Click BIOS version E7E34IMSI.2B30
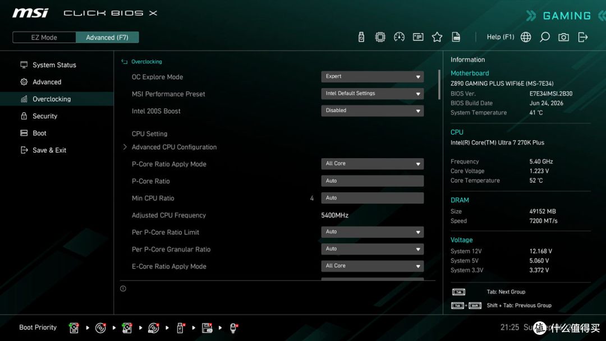Image resolution: width=606 pixels, height=341 pixels. pyautogui.click(x=551, y=94)
